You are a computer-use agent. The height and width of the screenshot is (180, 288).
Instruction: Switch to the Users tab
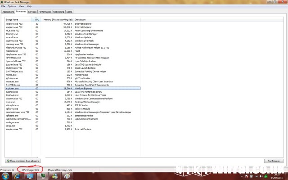tap(69, 12)
